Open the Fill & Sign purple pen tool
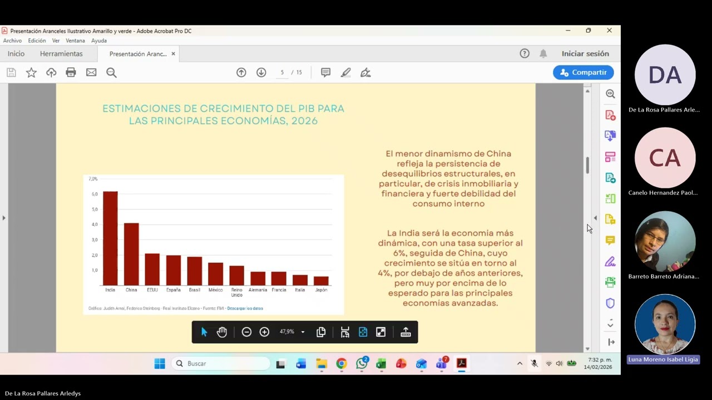This screenshot has width=712, height=400. [610, 261]
